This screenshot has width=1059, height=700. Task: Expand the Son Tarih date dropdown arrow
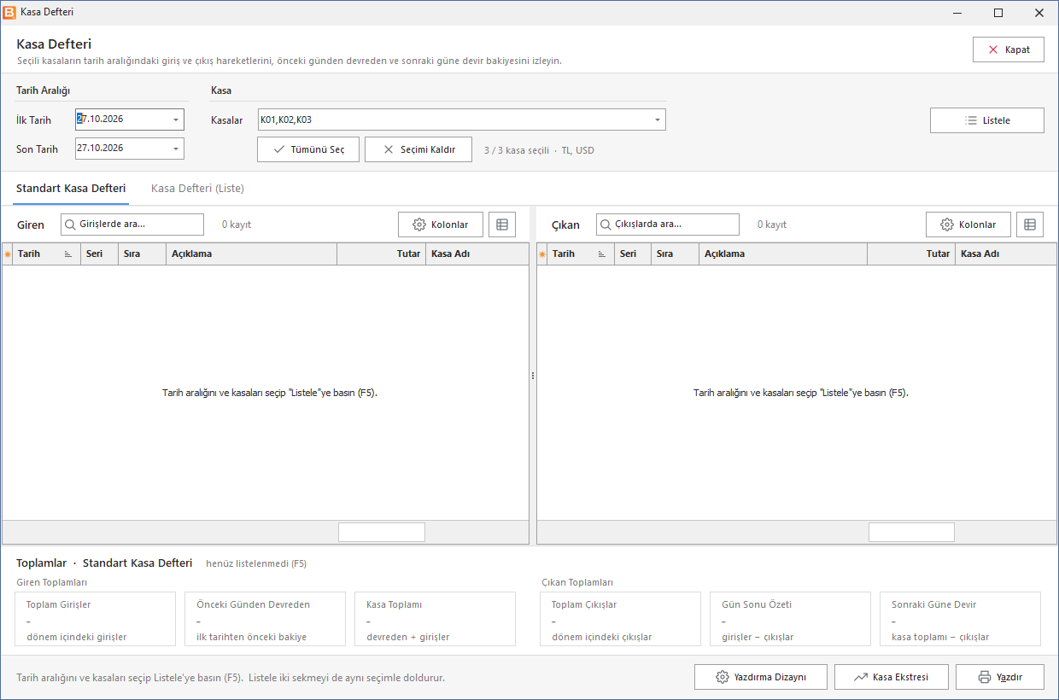(x=175, y=149)
